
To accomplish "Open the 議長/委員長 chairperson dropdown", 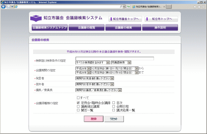I will pos(99,90).
